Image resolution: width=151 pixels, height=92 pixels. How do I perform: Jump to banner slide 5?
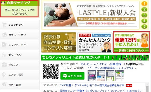pos(144,26)
